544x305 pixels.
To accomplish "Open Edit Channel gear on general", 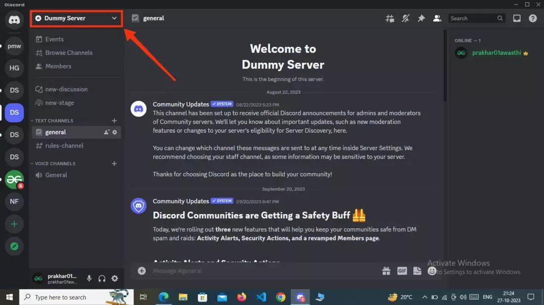I will [x=115, y=132].
